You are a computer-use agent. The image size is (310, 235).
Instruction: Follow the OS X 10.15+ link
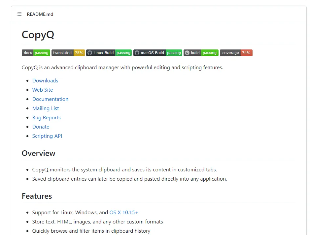(124, 213)
